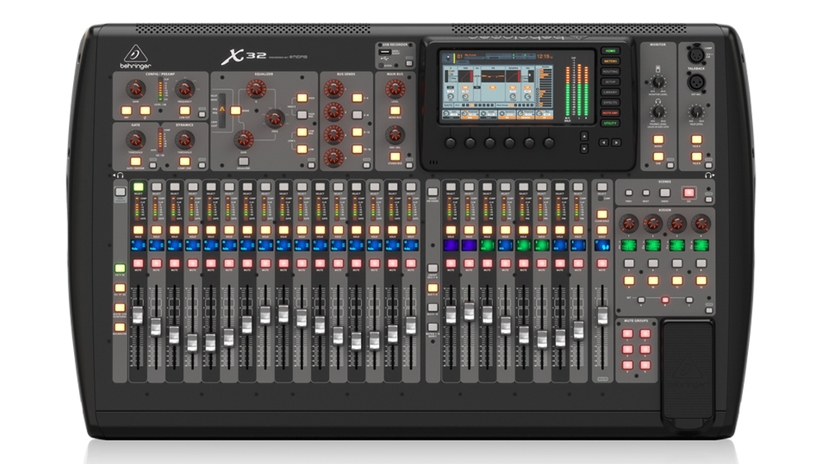The image size is (822, 464).
Task: Click the main LR fader
Action: (603, 316)
